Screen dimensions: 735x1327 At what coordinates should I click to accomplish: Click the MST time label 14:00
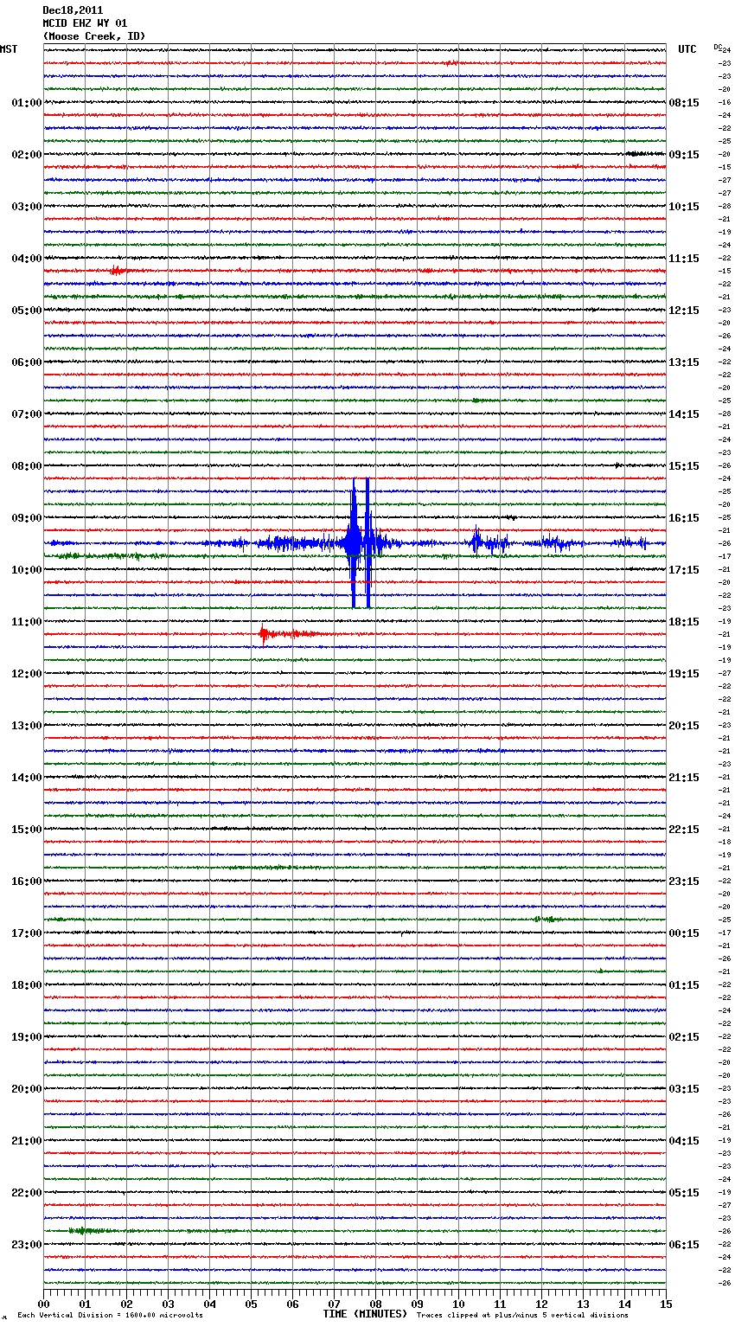tap(27, 778)
